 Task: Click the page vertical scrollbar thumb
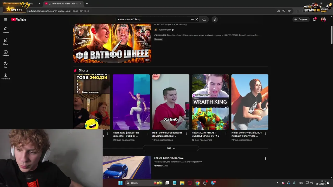(331, 35)
